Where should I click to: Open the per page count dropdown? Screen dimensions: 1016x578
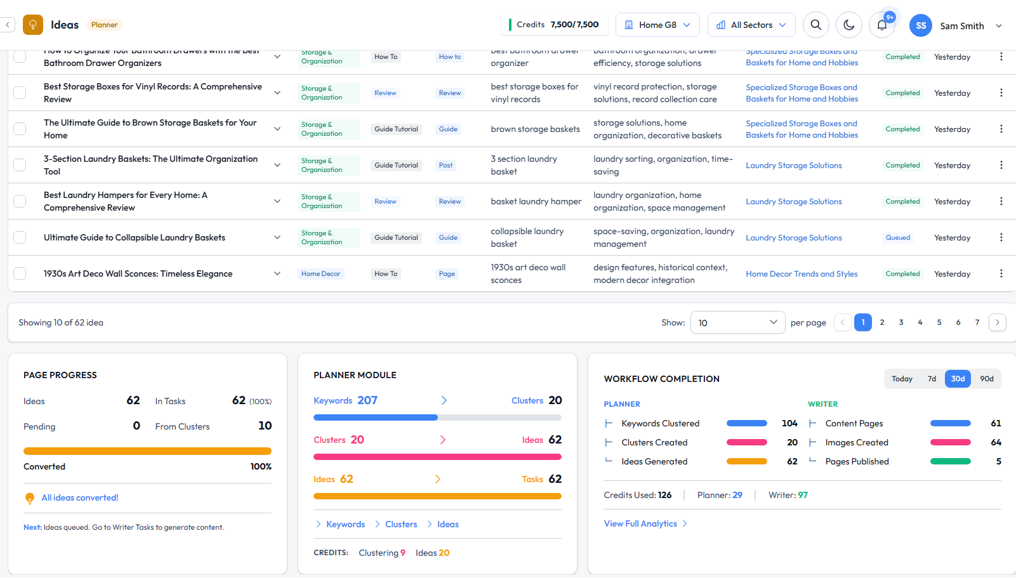(737, 322)
